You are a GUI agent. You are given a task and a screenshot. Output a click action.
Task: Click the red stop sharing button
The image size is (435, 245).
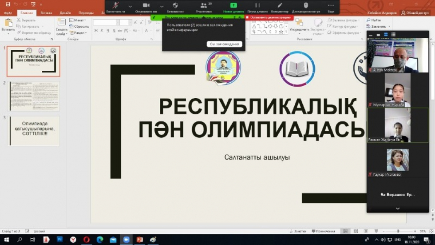270,17
